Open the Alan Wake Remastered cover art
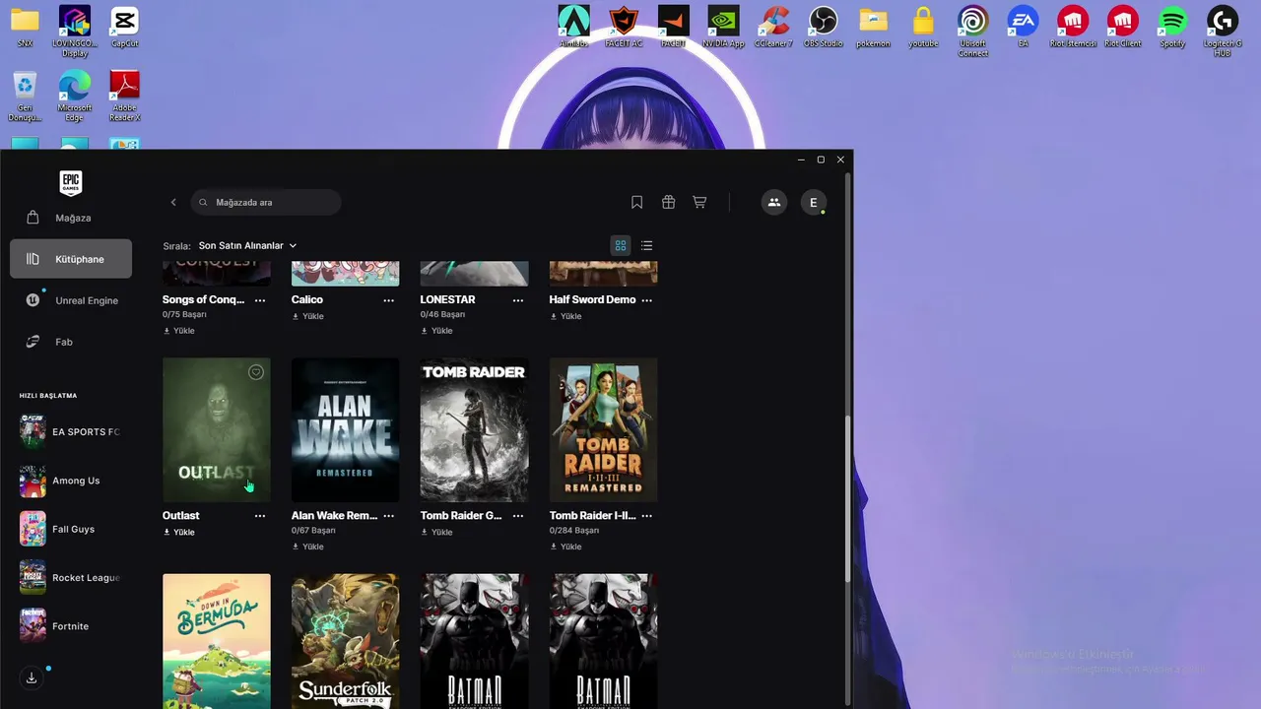This screenshot has height=709, width=1261. point(346,430)
